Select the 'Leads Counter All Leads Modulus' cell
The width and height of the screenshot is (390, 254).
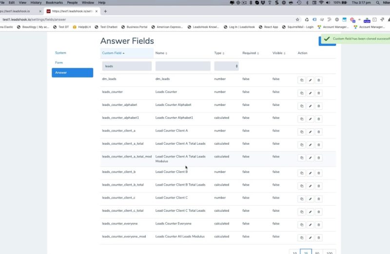(180, 236)
